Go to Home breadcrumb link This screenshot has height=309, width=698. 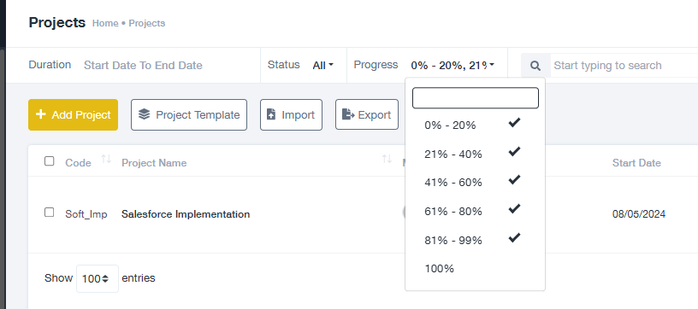point(105,24)
